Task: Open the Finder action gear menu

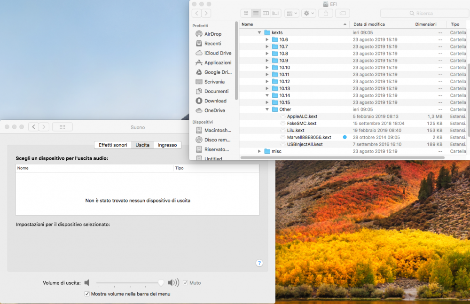Action: (309, 13)
